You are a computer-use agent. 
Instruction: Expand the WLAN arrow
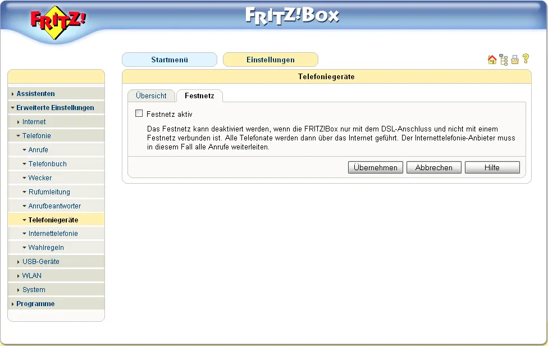click(18, 276)
